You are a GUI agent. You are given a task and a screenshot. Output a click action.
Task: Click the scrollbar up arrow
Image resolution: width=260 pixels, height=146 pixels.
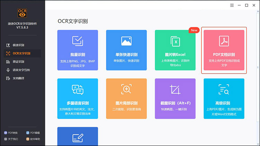point(258,11)
